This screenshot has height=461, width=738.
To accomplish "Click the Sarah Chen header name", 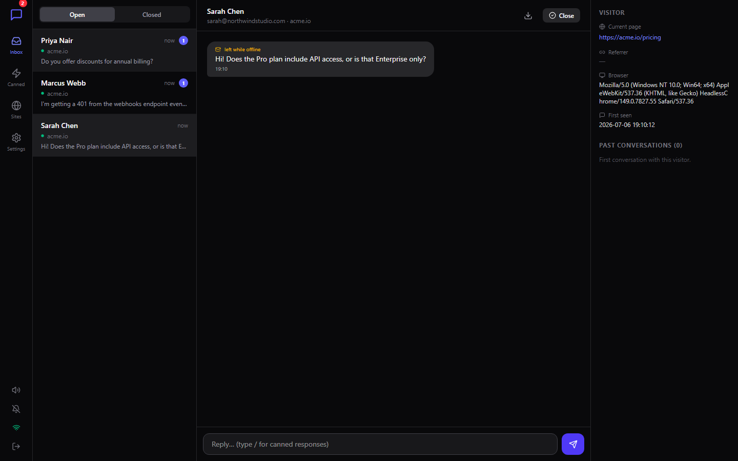I will (x=225, y=11).
